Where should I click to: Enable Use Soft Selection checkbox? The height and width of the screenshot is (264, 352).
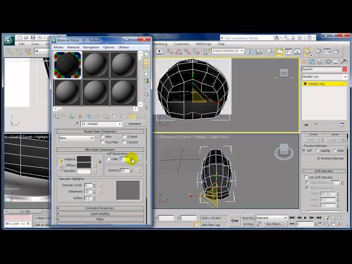(306, 177)
